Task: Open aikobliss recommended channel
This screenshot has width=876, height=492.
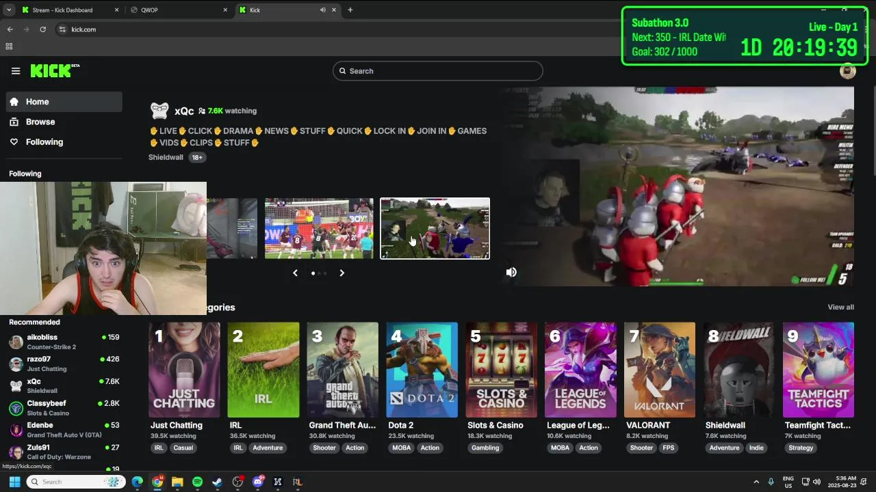Action: (x=64, y=342)
